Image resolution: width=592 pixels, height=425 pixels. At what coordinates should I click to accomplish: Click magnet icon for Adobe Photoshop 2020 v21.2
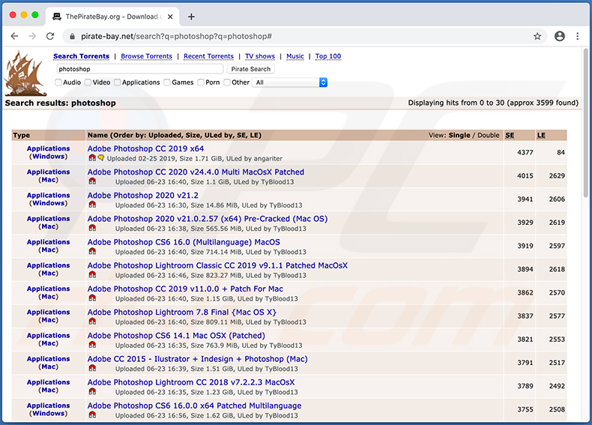point(92,205)
